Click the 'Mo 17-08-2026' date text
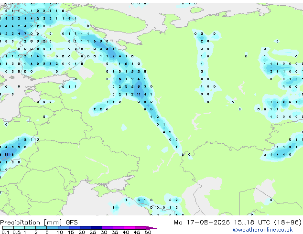The image size is (303, 234). pos(202,223)
